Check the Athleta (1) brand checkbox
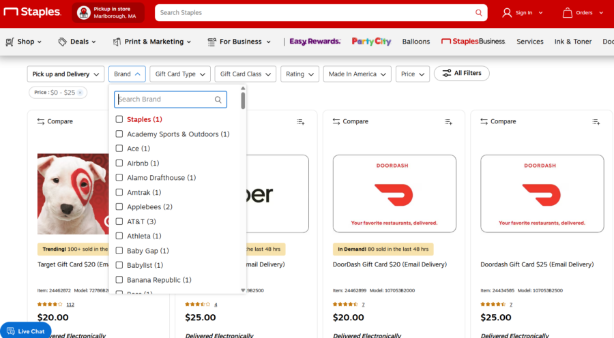Screen dimensions: 614x338 click(x=119, y=236)
